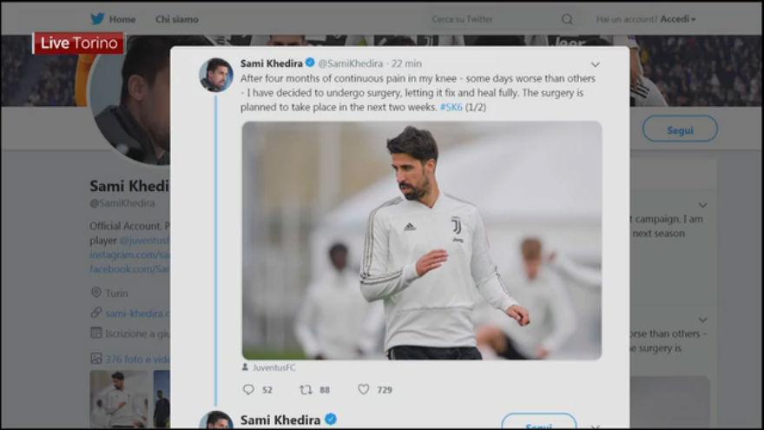This screenshot has width=764, height=430.
Task: Retweet the knee surgery tweet
Action: pos(306,390)
